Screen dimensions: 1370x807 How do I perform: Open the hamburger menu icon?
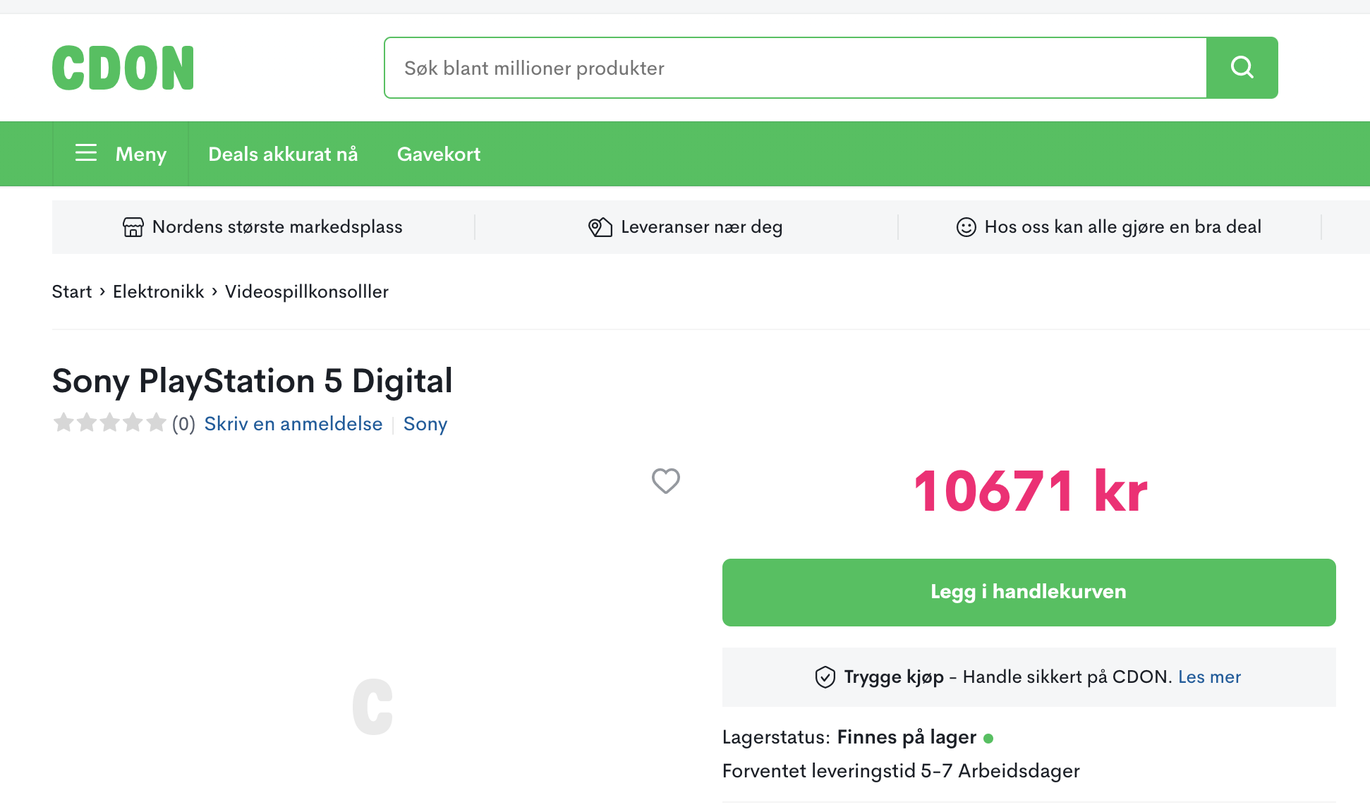[86, 153]
